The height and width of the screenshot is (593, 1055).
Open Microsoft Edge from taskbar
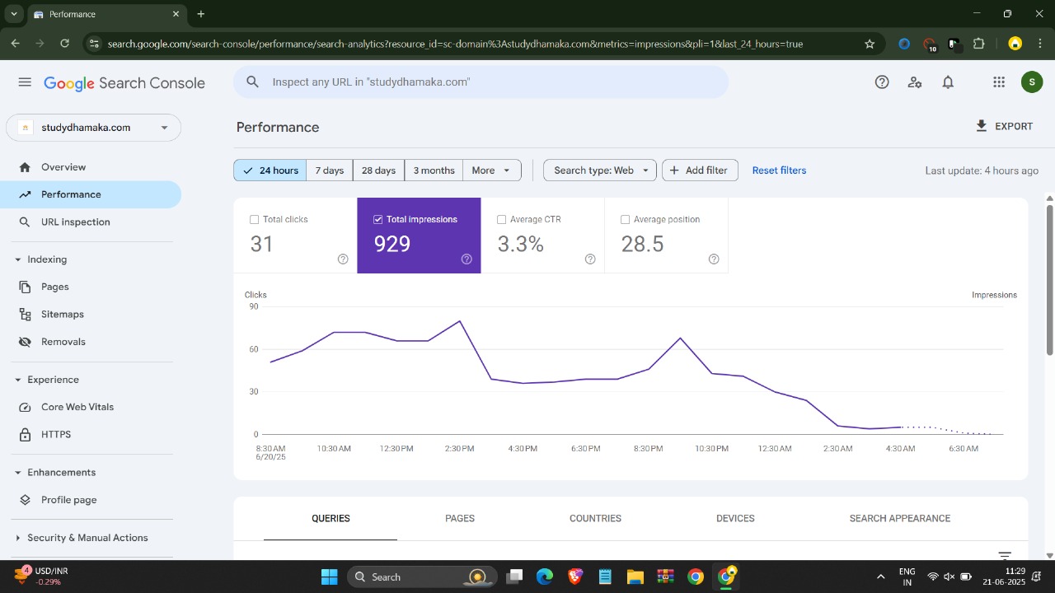click(545, 577)
